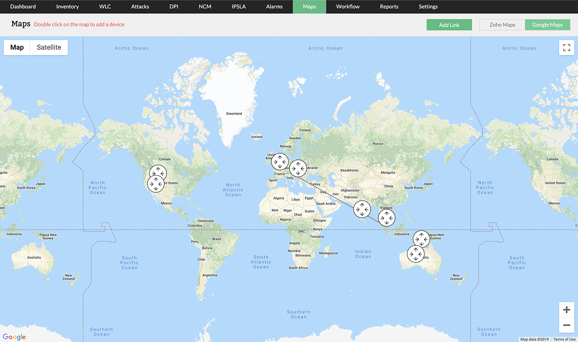The width and height of the screenshot is (578, 342).
Task: Click the Brazil label on map
Action: click(x=217, y=239)
